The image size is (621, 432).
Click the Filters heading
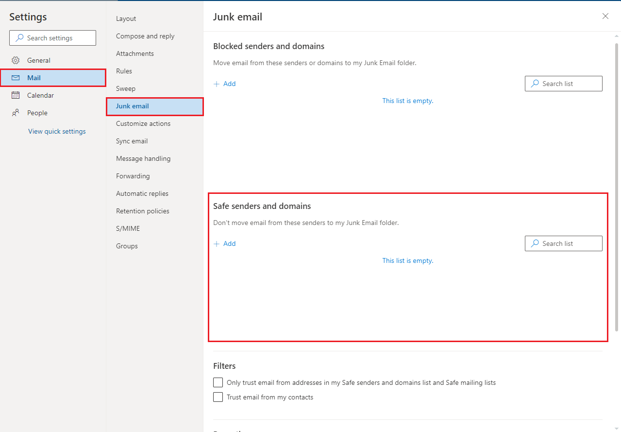tap(224, 366)
